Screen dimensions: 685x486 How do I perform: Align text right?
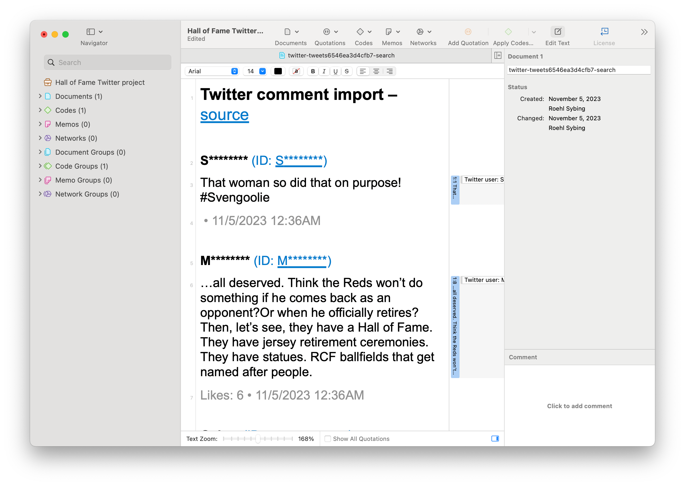click(x=389, y=71)
